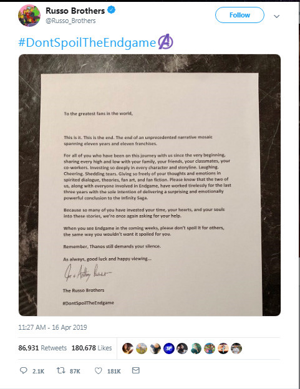Expand the tweet options chevron
Viewport: 300px width, 389px height.
(277, 16)
